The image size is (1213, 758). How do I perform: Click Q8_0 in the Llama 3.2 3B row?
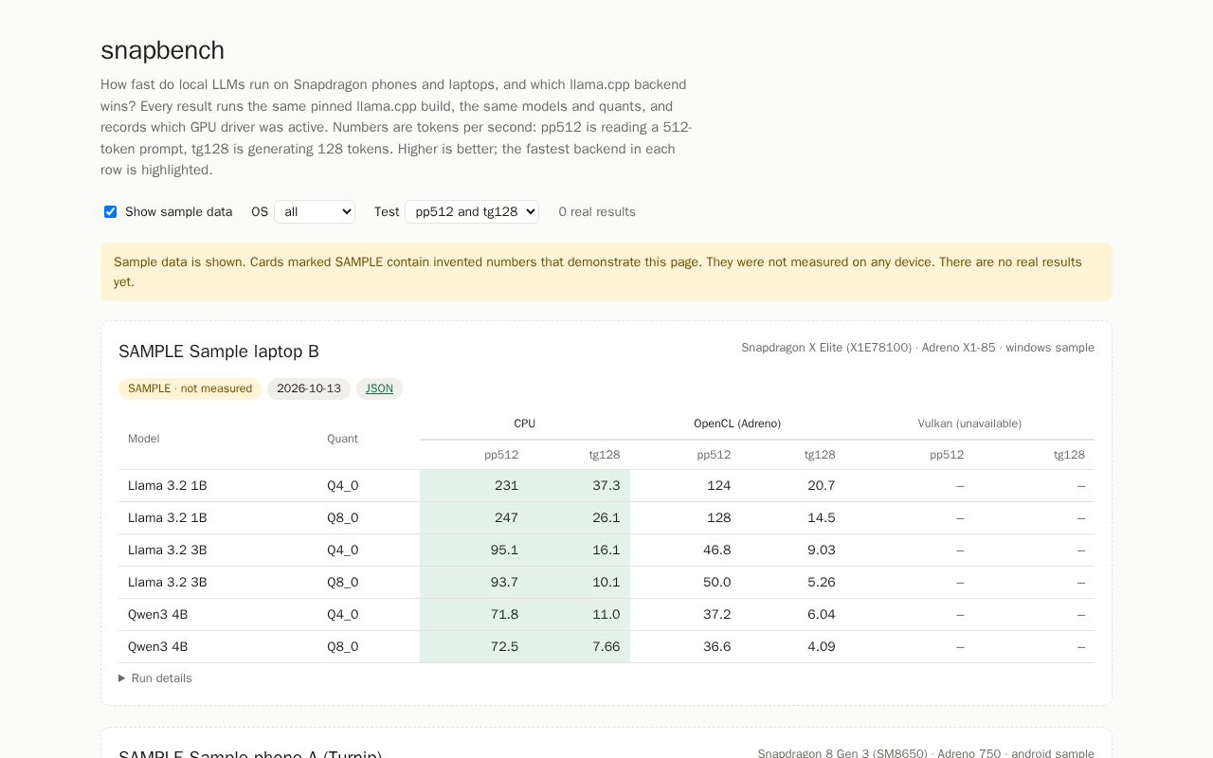coord(343,583)
